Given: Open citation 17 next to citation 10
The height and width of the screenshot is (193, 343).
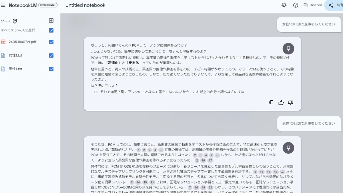Looking at the screenshot, I should tap(211, 161).
